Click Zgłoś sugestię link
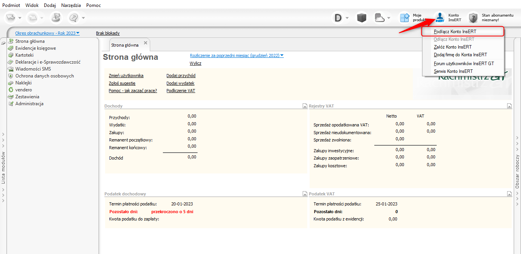This screenshot has width=521, height=254. click(x=122, y=83)
